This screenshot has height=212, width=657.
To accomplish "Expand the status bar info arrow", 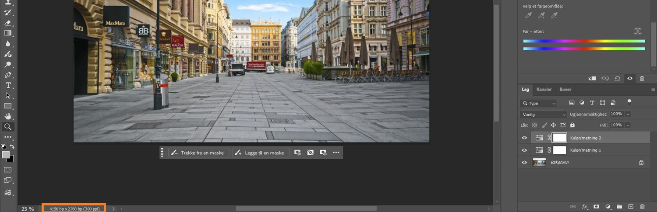I will coord(113,209).
